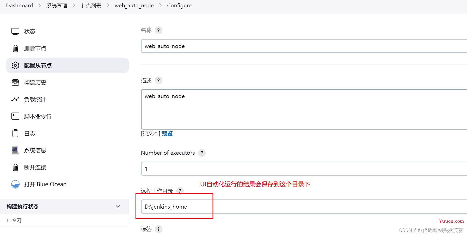
Task: Open 负载统计 from the sidebar
Action: click(x=67, y=99)
